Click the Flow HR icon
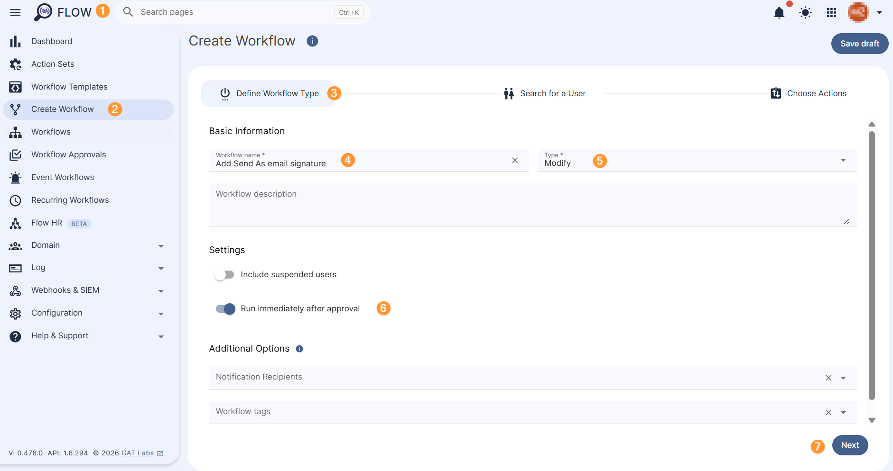 (15, 223)
